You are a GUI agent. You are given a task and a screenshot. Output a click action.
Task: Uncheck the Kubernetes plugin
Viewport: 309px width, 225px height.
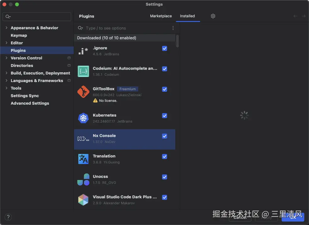165,116
